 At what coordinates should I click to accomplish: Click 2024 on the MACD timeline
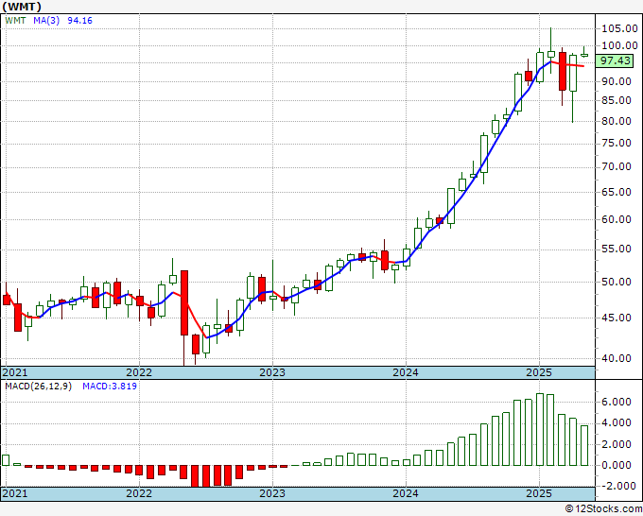[406, 493]
